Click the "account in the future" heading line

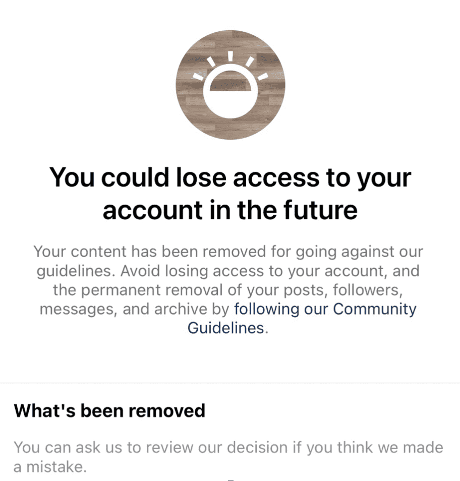click(x=230, y=209)
